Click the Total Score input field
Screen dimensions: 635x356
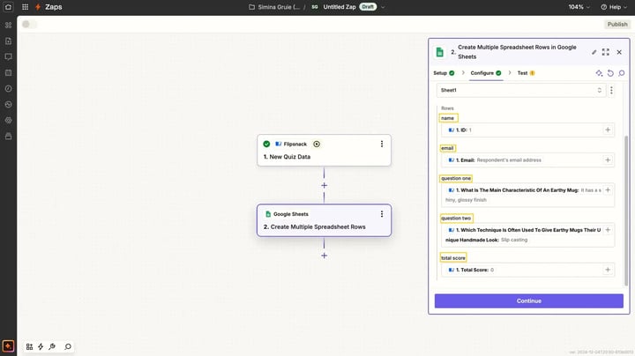pyautogui.click(x=527, y=270)
